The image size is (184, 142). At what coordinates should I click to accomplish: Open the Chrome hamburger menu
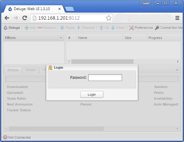[x=177, y=18]
